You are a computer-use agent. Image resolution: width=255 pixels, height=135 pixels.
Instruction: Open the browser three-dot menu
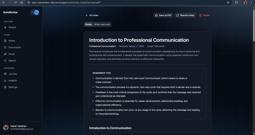[x=252, y=3]
